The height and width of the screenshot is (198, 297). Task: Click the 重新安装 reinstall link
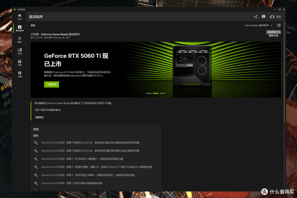pos(274,36)
